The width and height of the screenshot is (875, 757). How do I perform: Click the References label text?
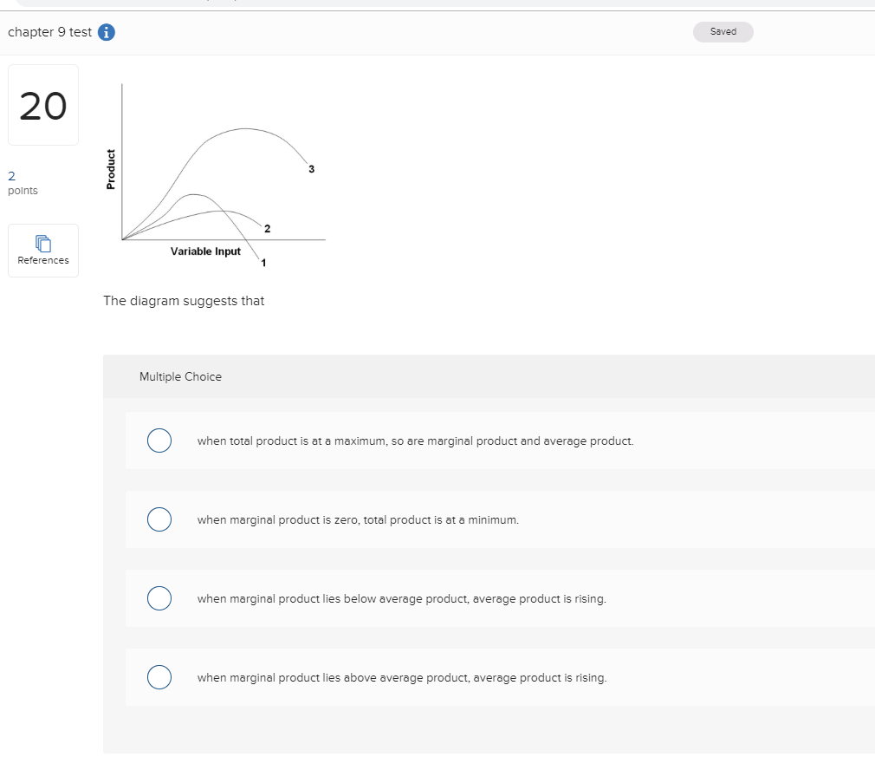click(x=43, y=260)
